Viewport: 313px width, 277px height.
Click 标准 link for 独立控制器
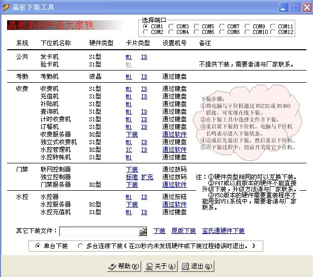point(132,177)
